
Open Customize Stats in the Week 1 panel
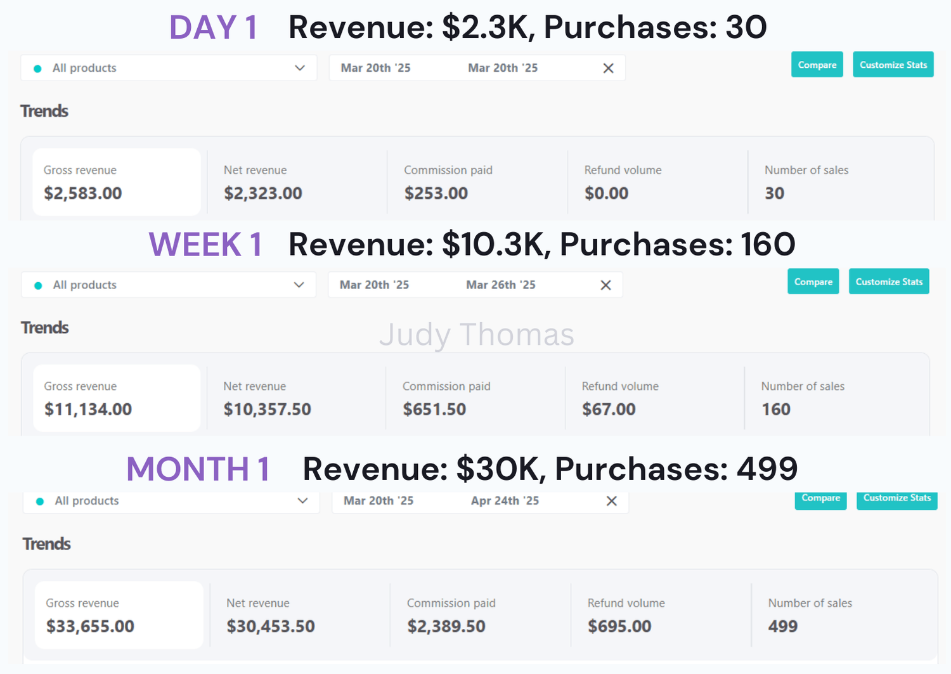[x=888, y=282]
